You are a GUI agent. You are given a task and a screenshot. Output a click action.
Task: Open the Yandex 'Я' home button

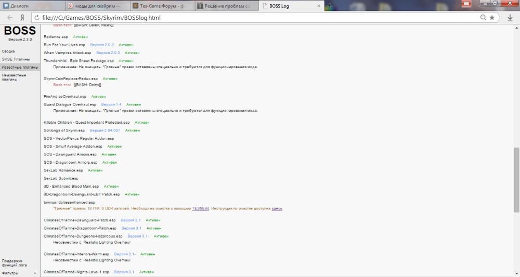(22, 18)
